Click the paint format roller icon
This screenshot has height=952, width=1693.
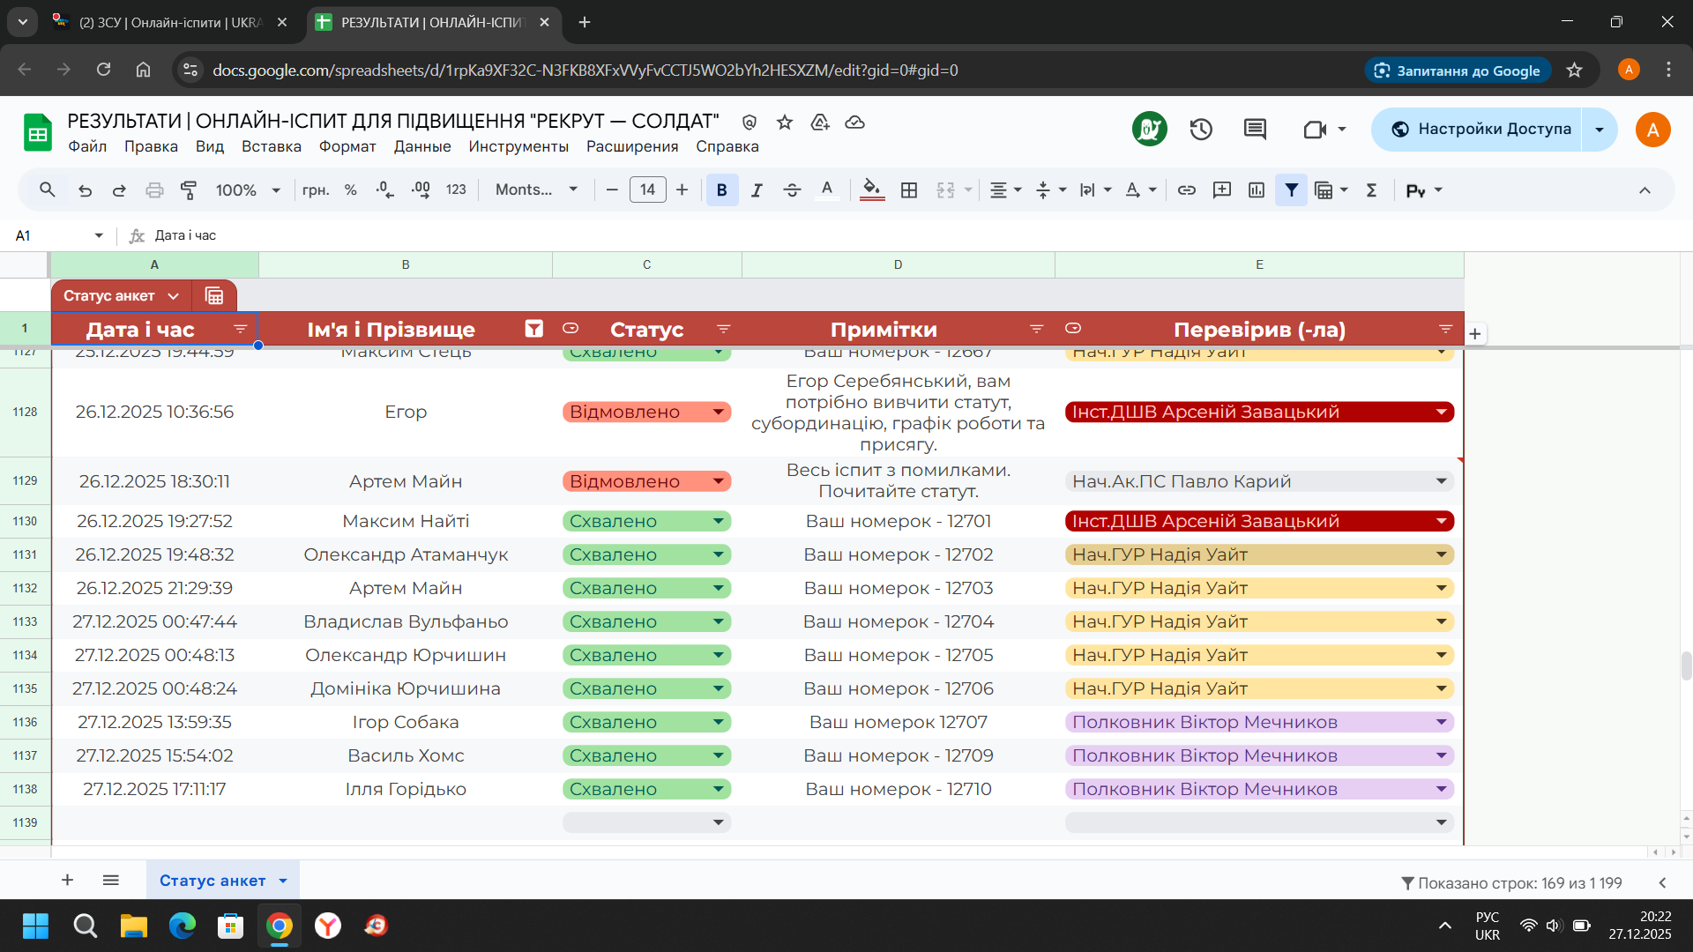point(189,190)
